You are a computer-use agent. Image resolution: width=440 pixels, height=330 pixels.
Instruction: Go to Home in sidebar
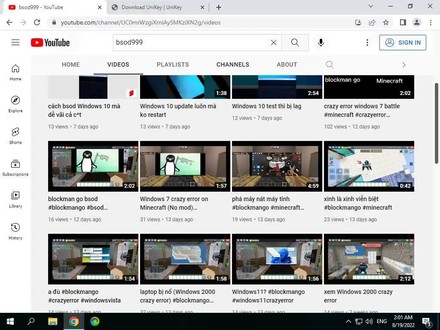pos(15,73)
